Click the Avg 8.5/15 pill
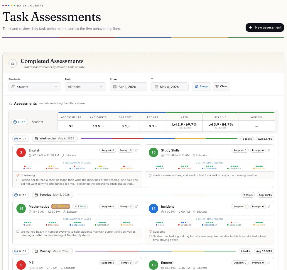The width and height of the screenshot is (287, 270). point(265,139)
